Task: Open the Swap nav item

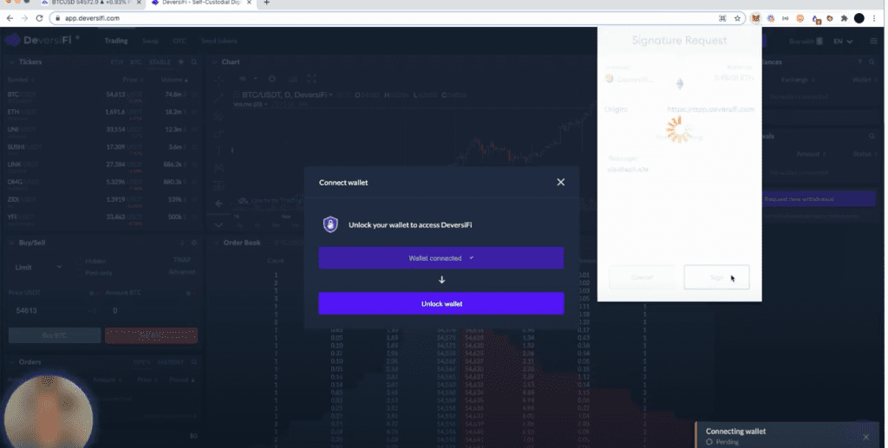Action: (150, 41)
